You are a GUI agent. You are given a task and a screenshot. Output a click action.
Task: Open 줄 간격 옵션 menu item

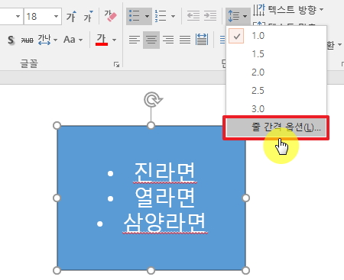point(276,127)
